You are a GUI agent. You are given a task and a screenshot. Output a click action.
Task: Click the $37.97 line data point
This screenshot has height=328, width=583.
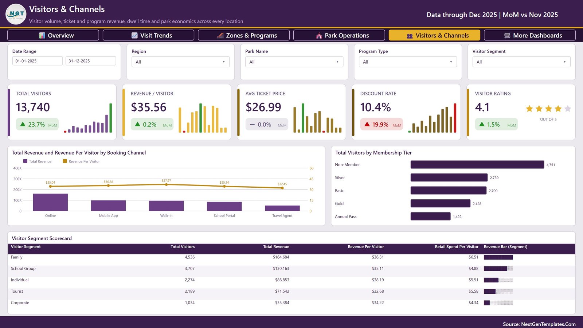[x=166, y=184]
